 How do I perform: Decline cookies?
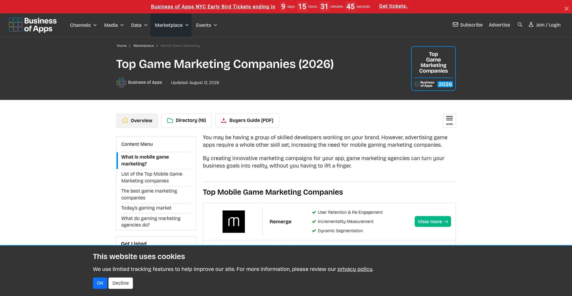[x=121, y=283]
